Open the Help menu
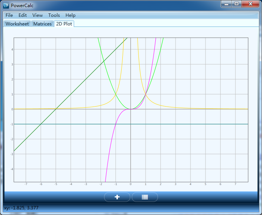The height and width of the screenshot is (215, 262). [70, 15]
